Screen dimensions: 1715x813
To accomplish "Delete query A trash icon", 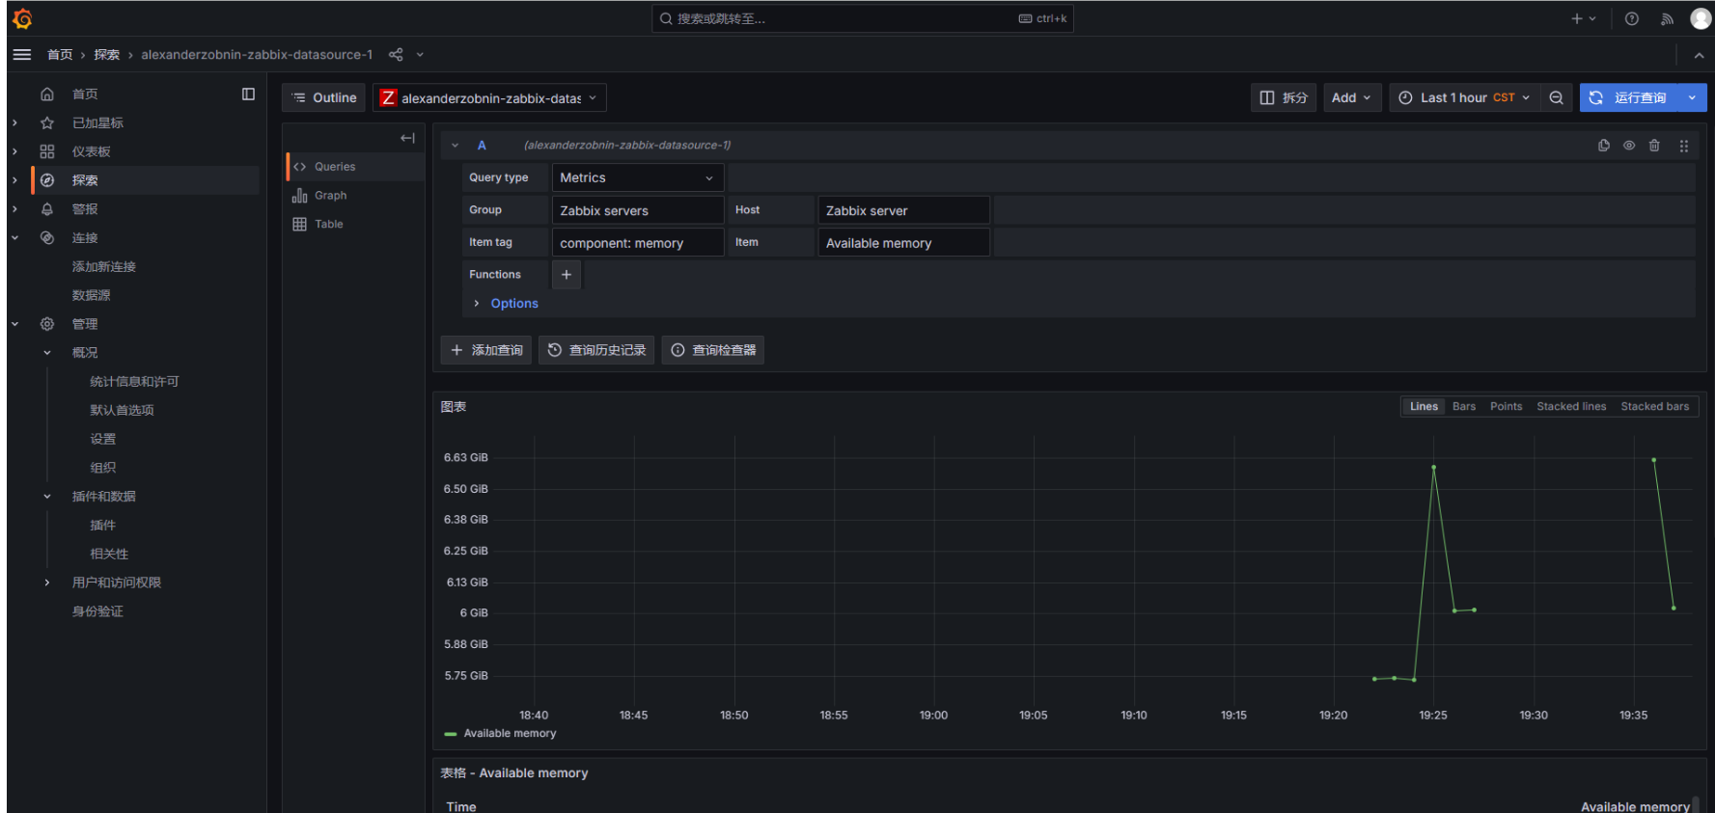I will point(1654,146).
